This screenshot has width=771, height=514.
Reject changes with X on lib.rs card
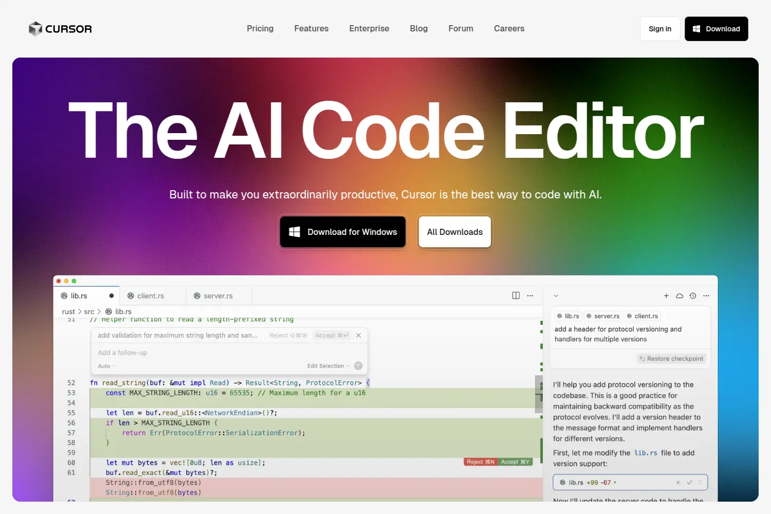pos(678,483)
